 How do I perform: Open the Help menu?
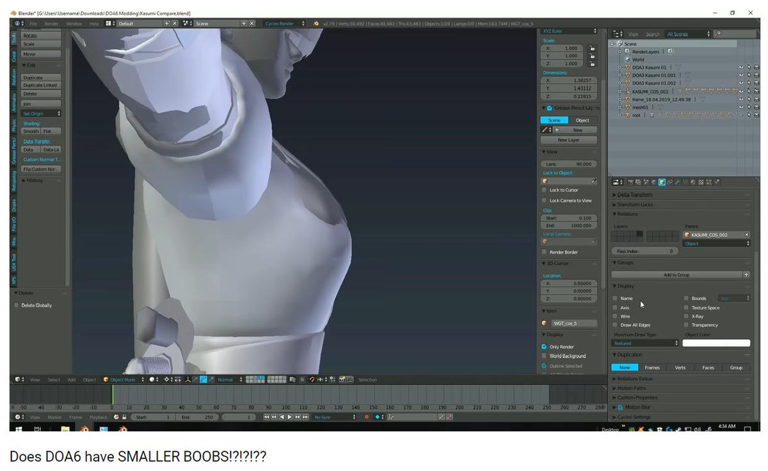tap(94, 23)
